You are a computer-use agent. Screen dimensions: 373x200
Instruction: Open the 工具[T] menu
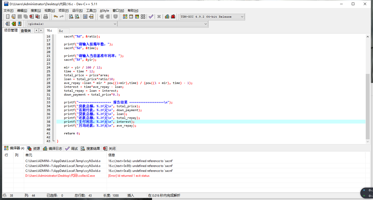pyautogui.click(x=91, y=10)
